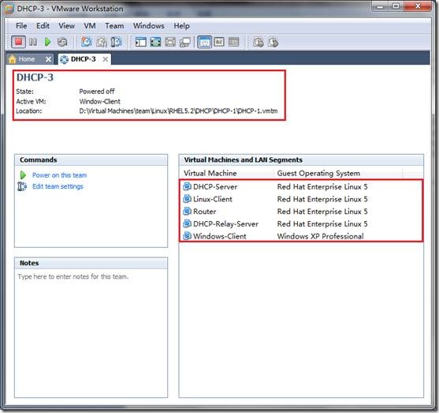The width and height of the screenshot is (439, 413).
Task: Click the Suspend (pause) toolbar icon
Action: [x=33, y=42]
